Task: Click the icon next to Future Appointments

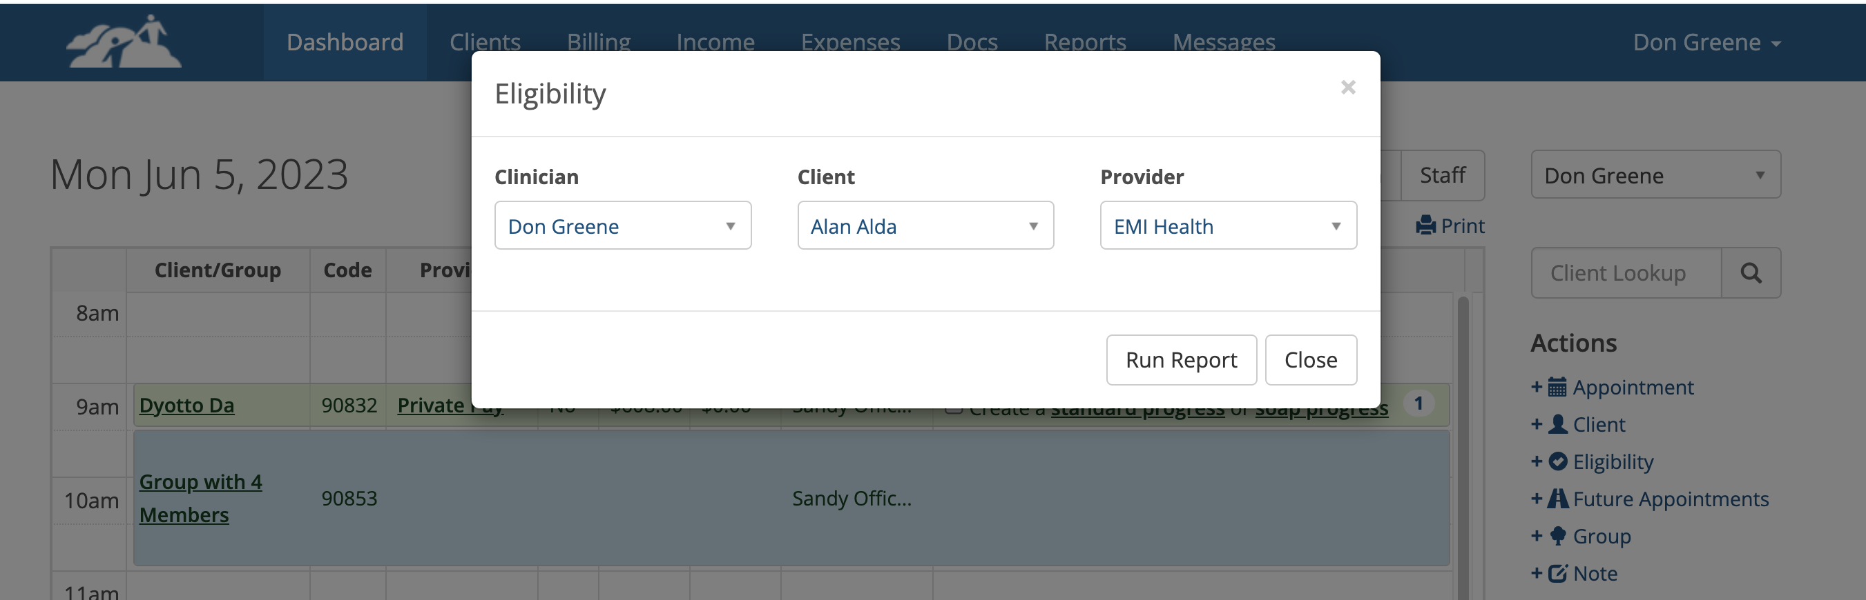Action: coord(1557,499)
